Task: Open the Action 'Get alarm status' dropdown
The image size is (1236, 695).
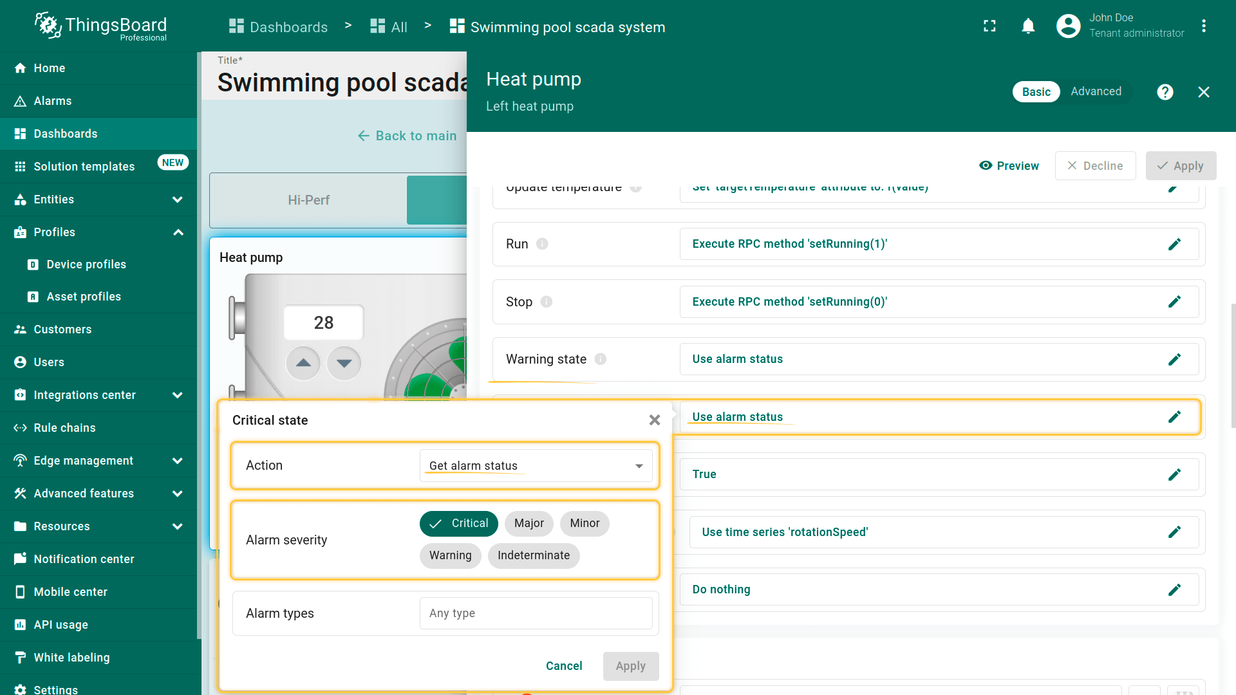Action: point(536,465)
